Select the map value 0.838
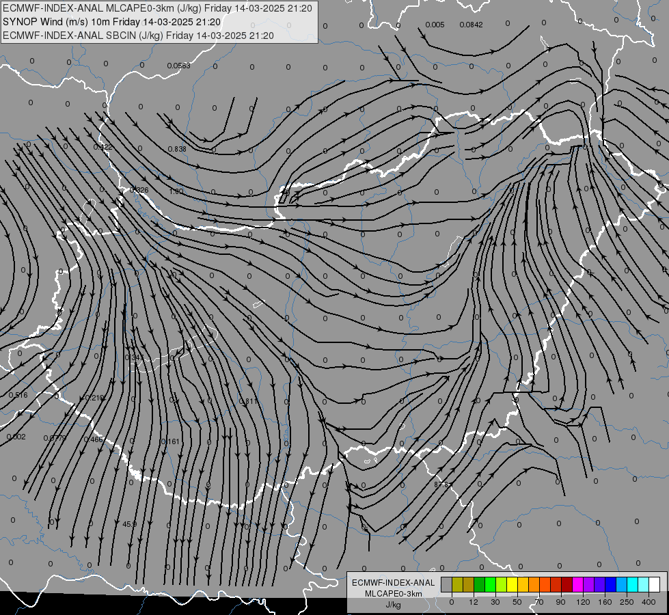The height and width of the screenshot is (615, 669). coord(176,149)
